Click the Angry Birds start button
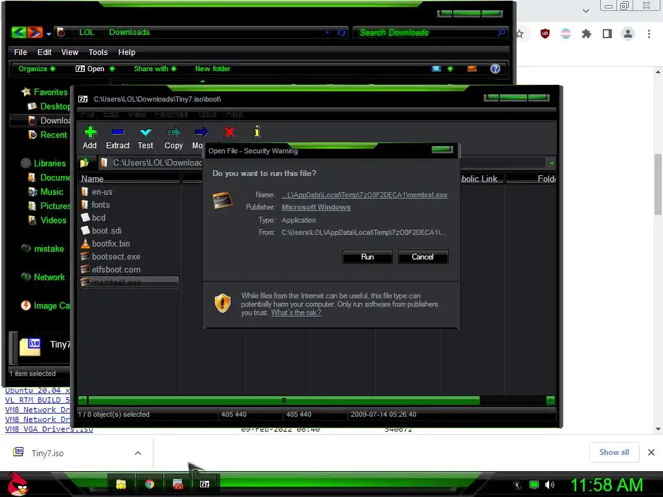The width and height of the screenshot is (663, 497). pyautogui.click(x=17, y=484)
